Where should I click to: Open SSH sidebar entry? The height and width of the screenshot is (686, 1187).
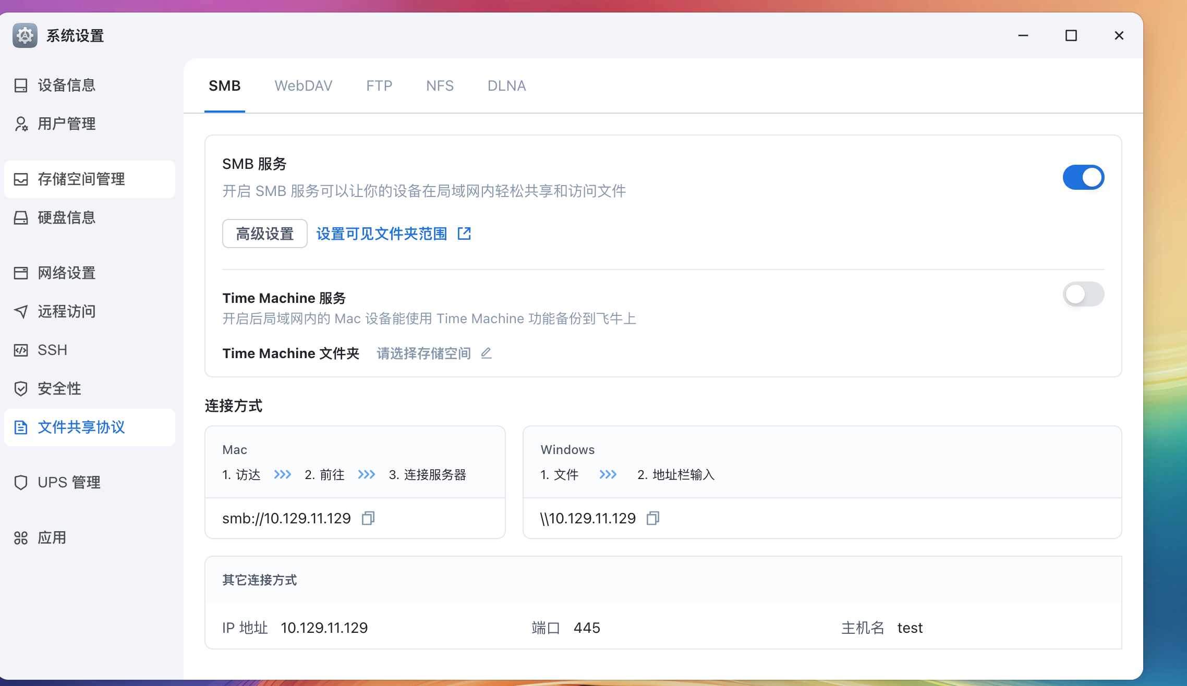(90, 350)
